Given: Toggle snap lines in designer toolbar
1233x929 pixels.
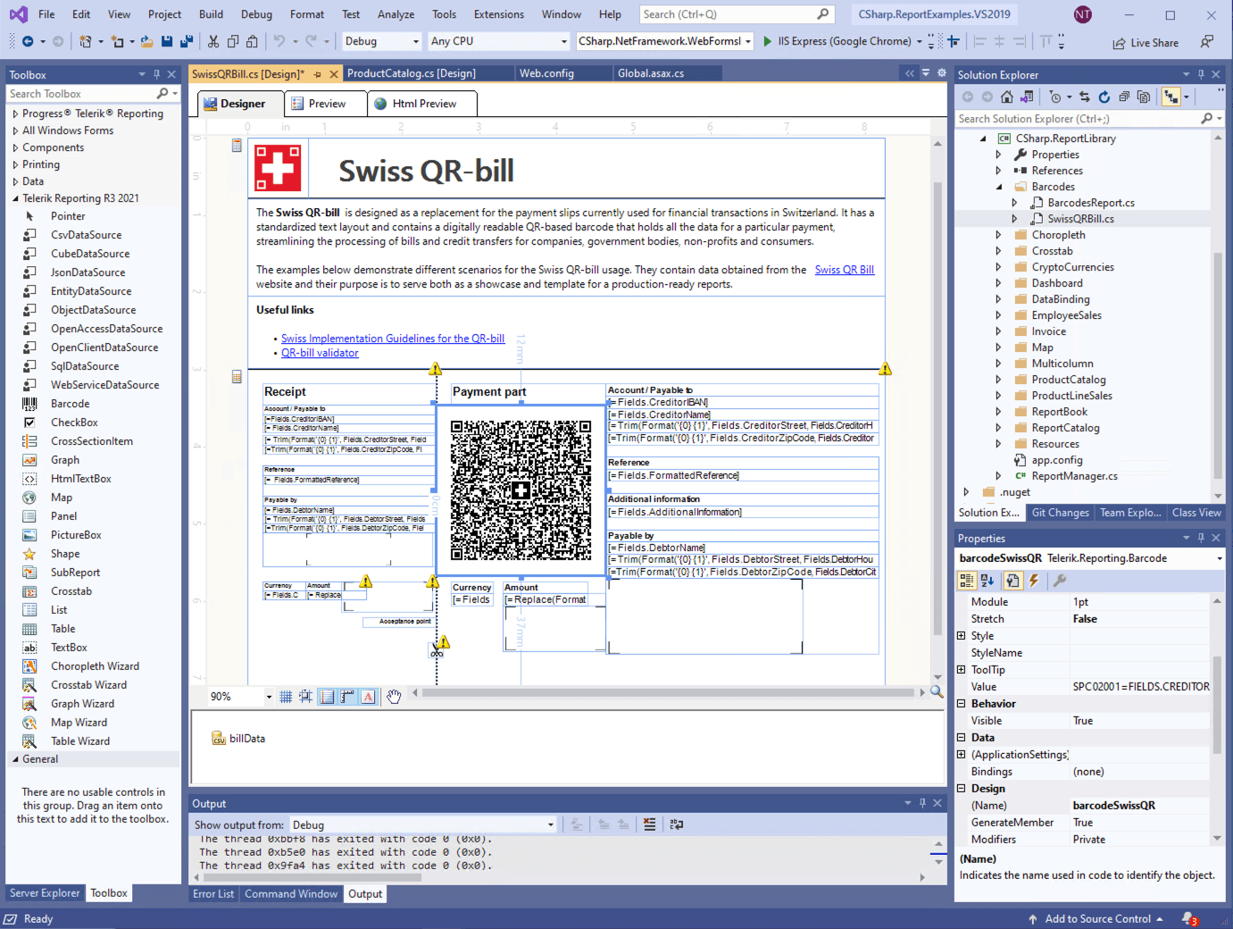Looking at the screenshot, I should point(327,697).
